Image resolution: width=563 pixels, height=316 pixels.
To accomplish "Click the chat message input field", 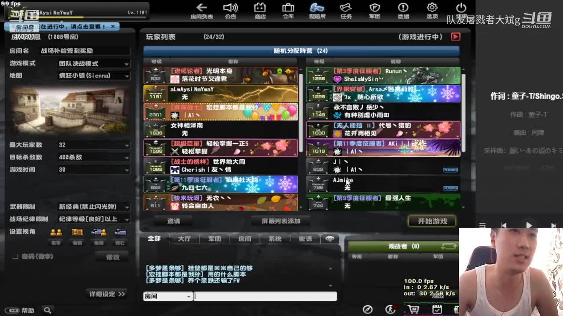I will pyautogui.click(x=265, y=296).
